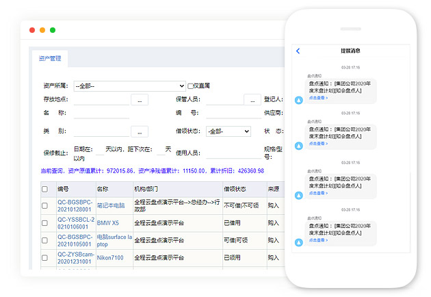Click the 存放地点 text field

click(x=101, y=99)
